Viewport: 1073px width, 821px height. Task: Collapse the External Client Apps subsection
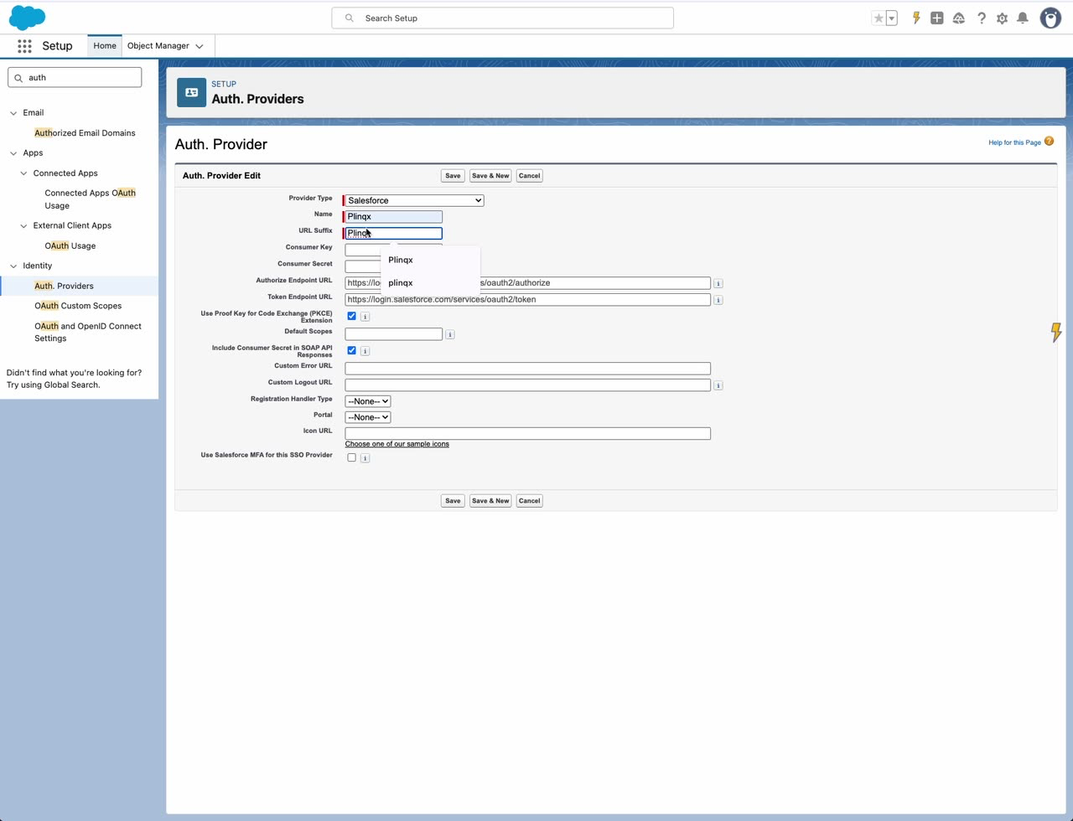(x=23, y=225)
